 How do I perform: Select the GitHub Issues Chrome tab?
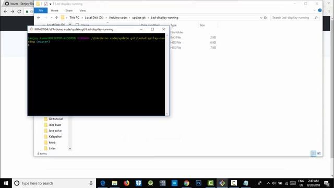[x=19, y=4]
